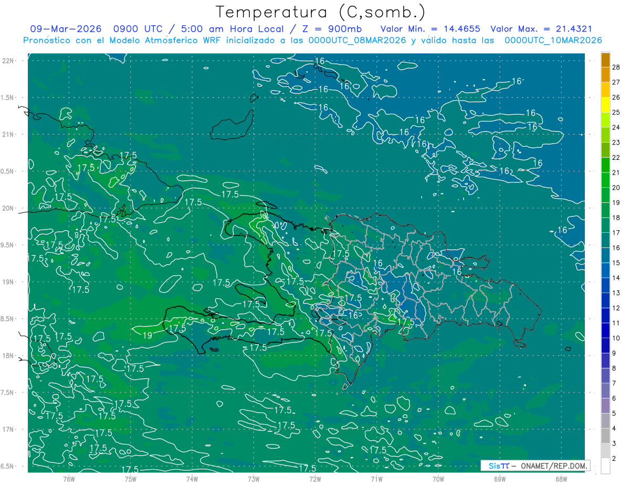Click the '6' color scale label
Viewport: 630px width, 486px height.
(x=614, y=398)
